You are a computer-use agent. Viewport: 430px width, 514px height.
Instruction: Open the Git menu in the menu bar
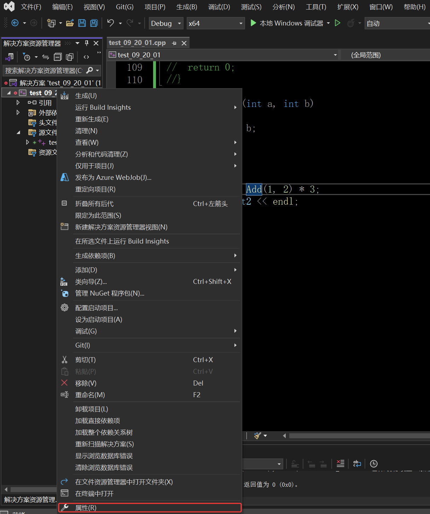pyautogui.click(x=124, y=7)
